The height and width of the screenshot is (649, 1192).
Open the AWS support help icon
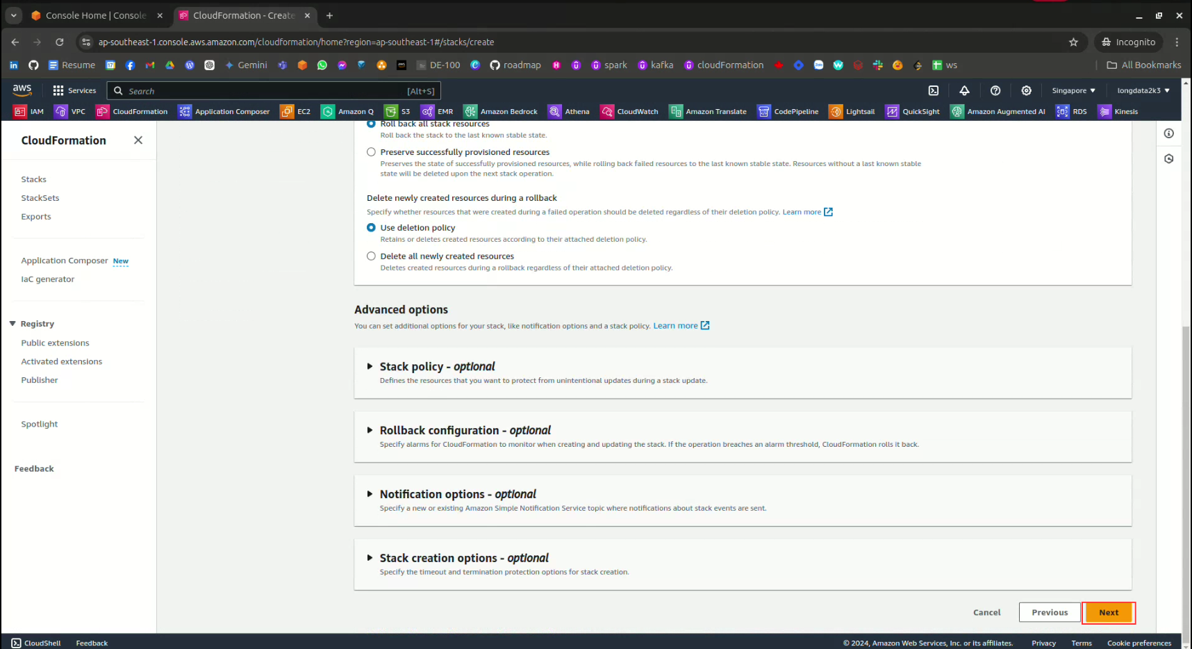995,91
